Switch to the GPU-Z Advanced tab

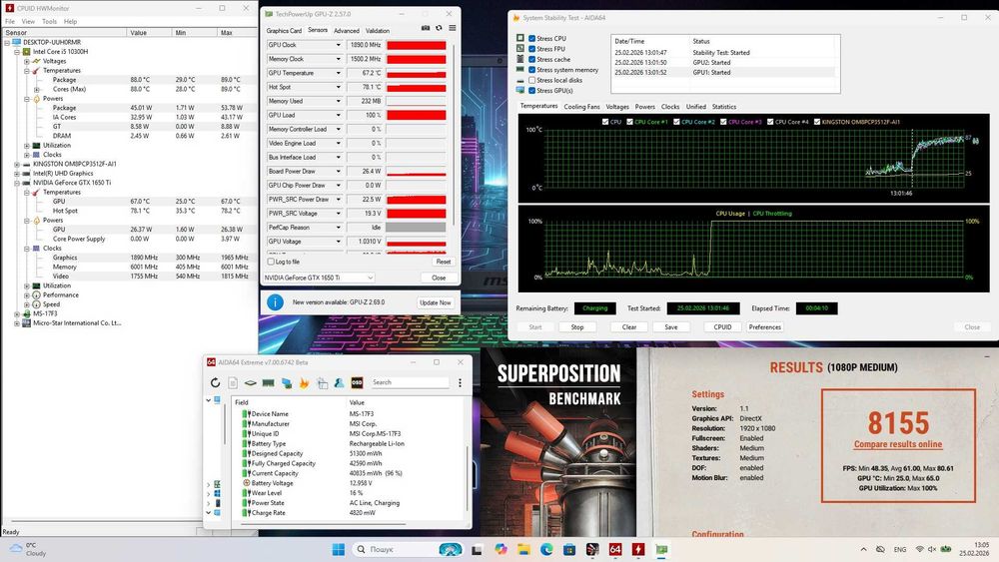coord(347,31)
